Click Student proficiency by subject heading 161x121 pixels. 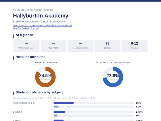[39, 92]
